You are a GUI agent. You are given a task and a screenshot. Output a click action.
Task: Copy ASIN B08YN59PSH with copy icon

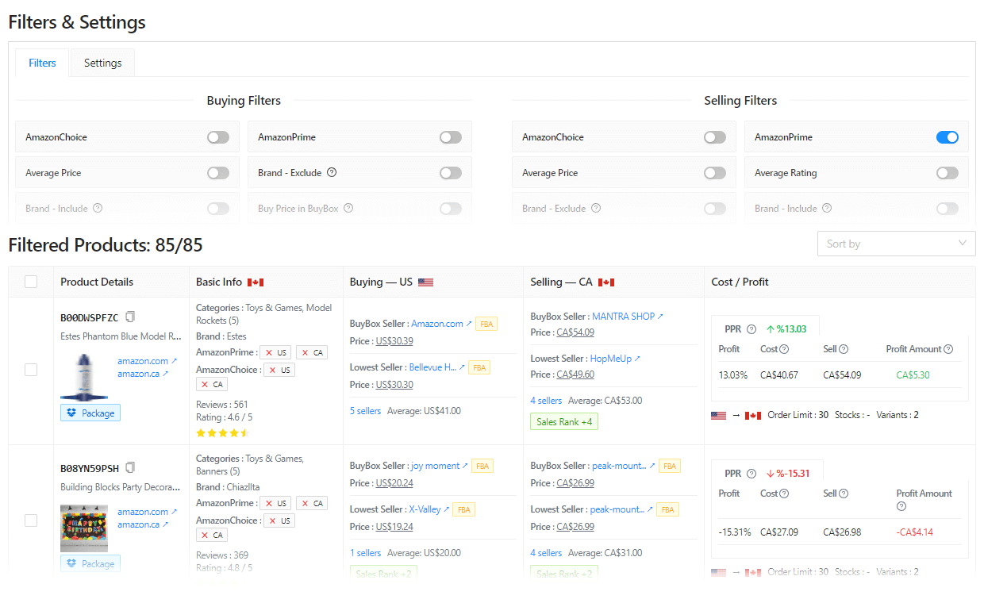point(130,468)
